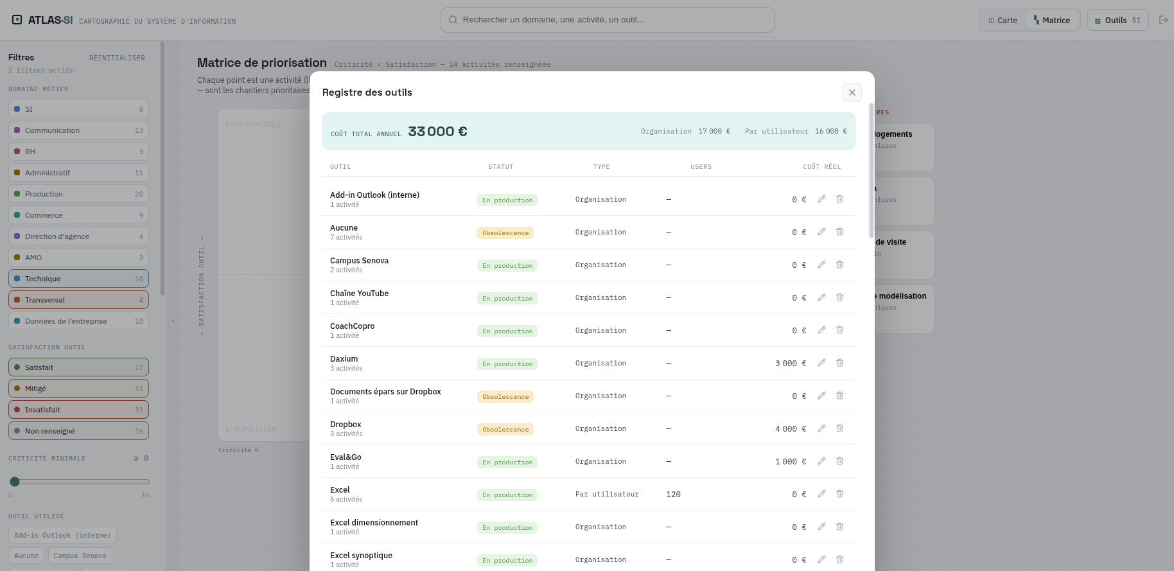Edit the Aucune tool entry
Screen dimensions: 1174x571
point(821,232)
